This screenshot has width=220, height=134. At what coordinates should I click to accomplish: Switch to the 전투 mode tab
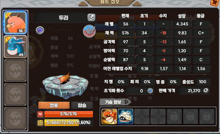coord(54,105)
